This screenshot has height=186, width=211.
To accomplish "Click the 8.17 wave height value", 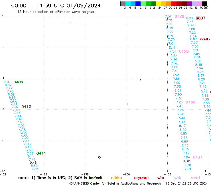I will pyautogui.click(x=182, y=126).
